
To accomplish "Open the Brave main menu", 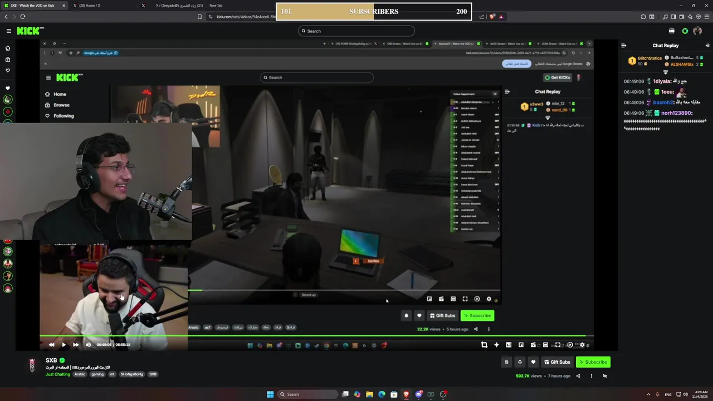I will (x=706, y=17).
